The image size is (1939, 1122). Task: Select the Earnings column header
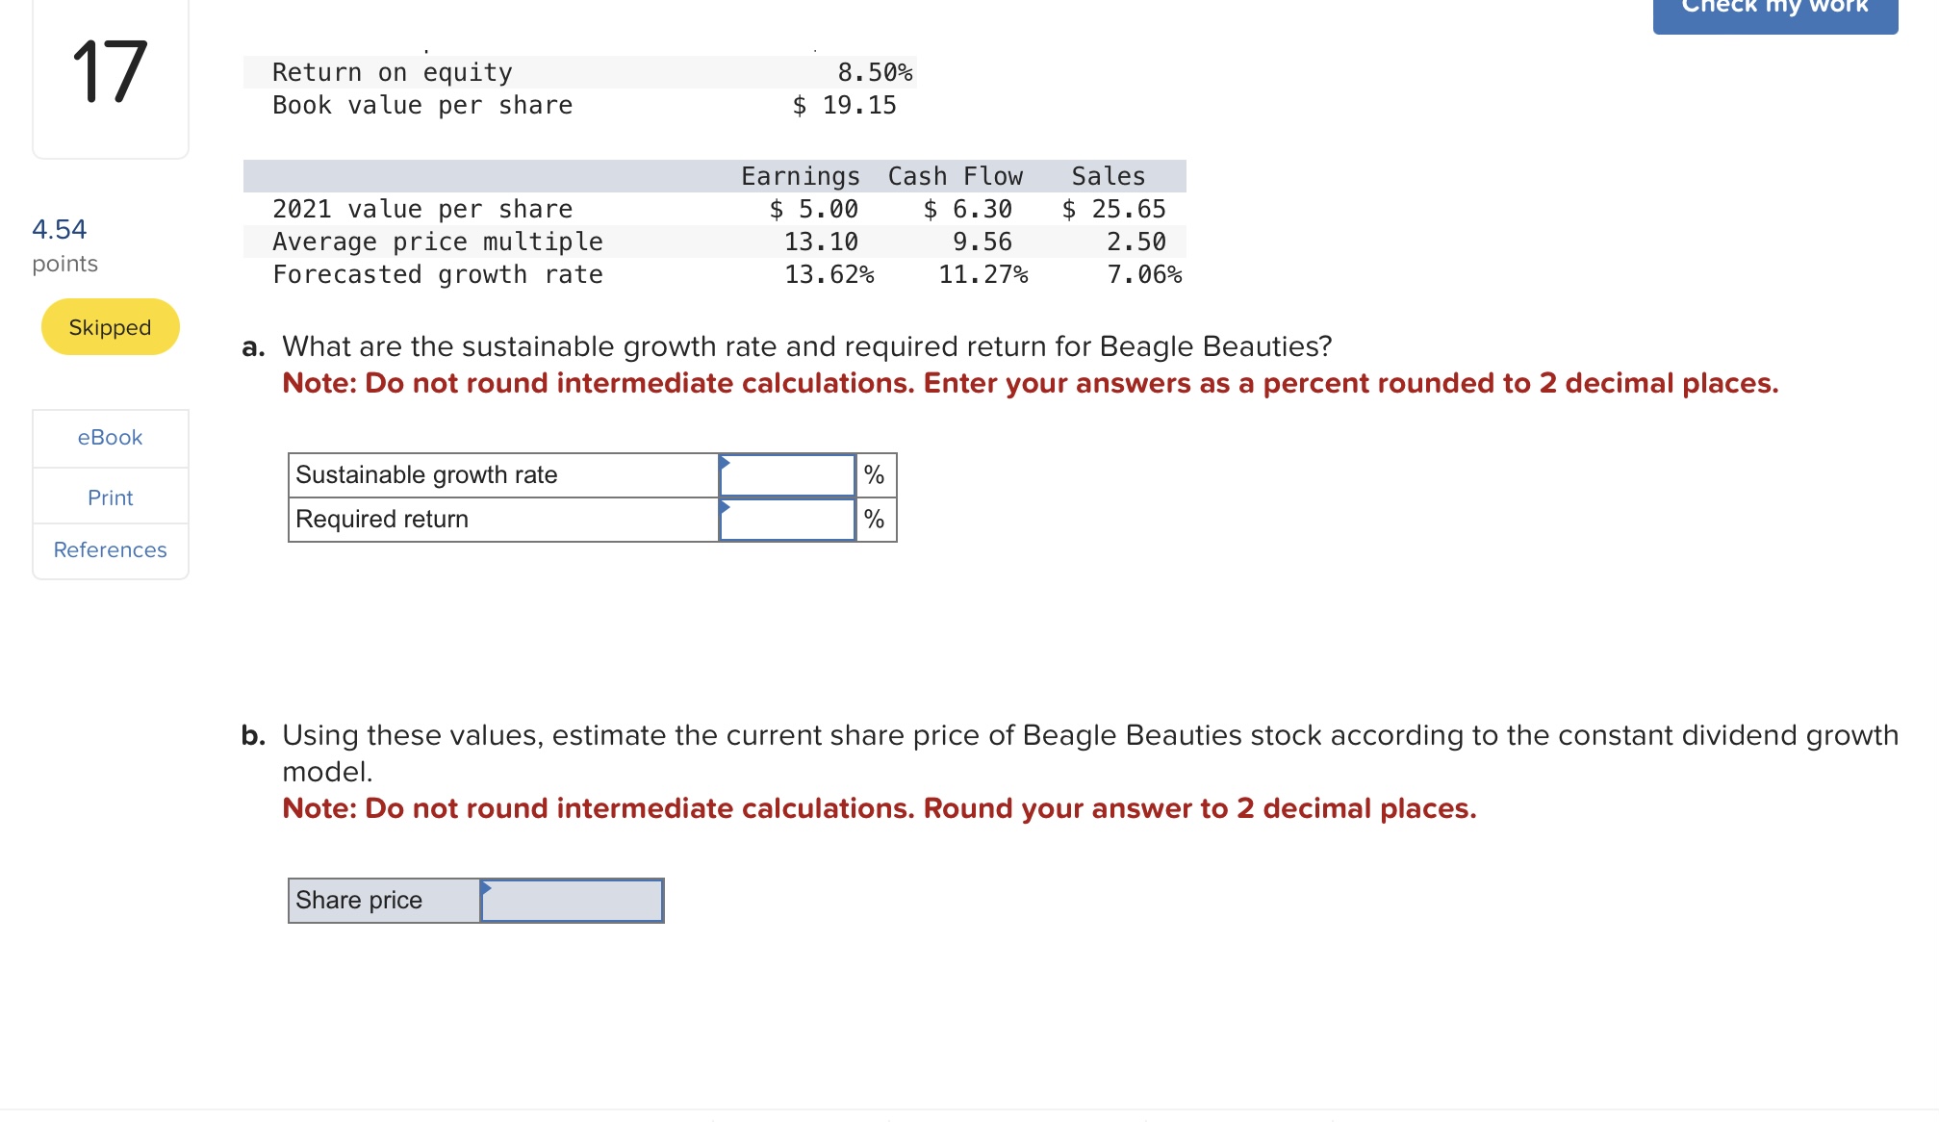point(800,175)
